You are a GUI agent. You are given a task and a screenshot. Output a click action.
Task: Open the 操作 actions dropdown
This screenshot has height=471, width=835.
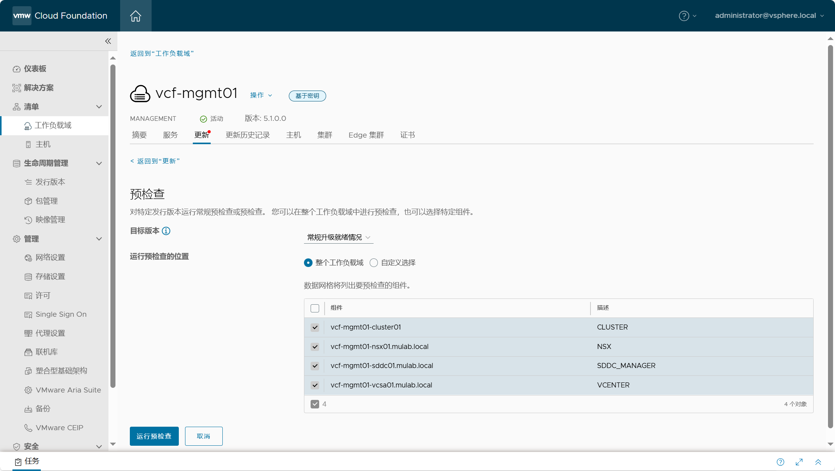tap(261, 95)
